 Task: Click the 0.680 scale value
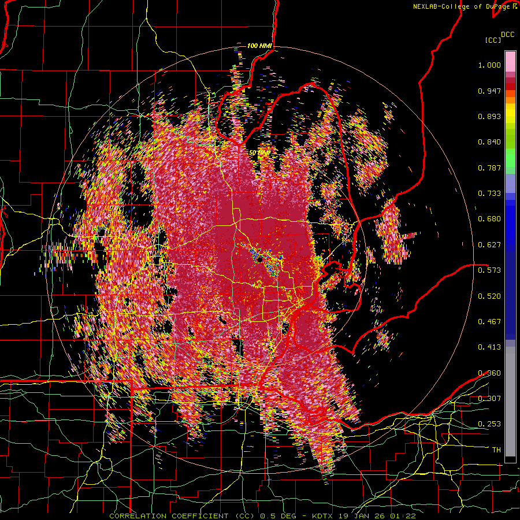[x=489, y=219]
